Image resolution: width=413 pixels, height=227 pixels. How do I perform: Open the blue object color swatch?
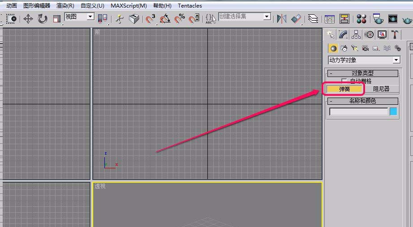(x=393, y=111)
